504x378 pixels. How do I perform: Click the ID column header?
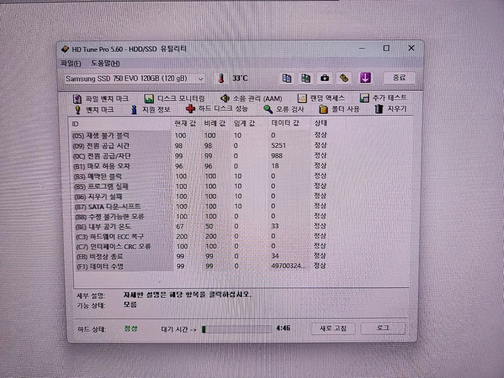coord(75,124)
